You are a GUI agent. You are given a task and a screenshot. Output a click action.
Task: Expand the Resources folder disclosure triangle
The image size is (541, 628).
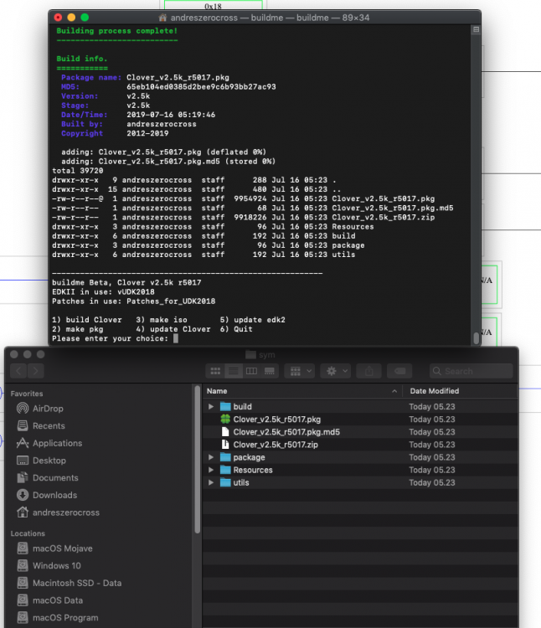(211, 470)
